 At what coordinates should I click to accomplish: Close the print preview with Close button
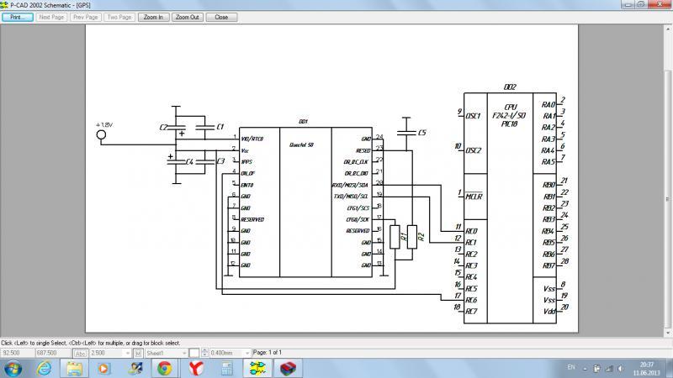click(220, 17)
